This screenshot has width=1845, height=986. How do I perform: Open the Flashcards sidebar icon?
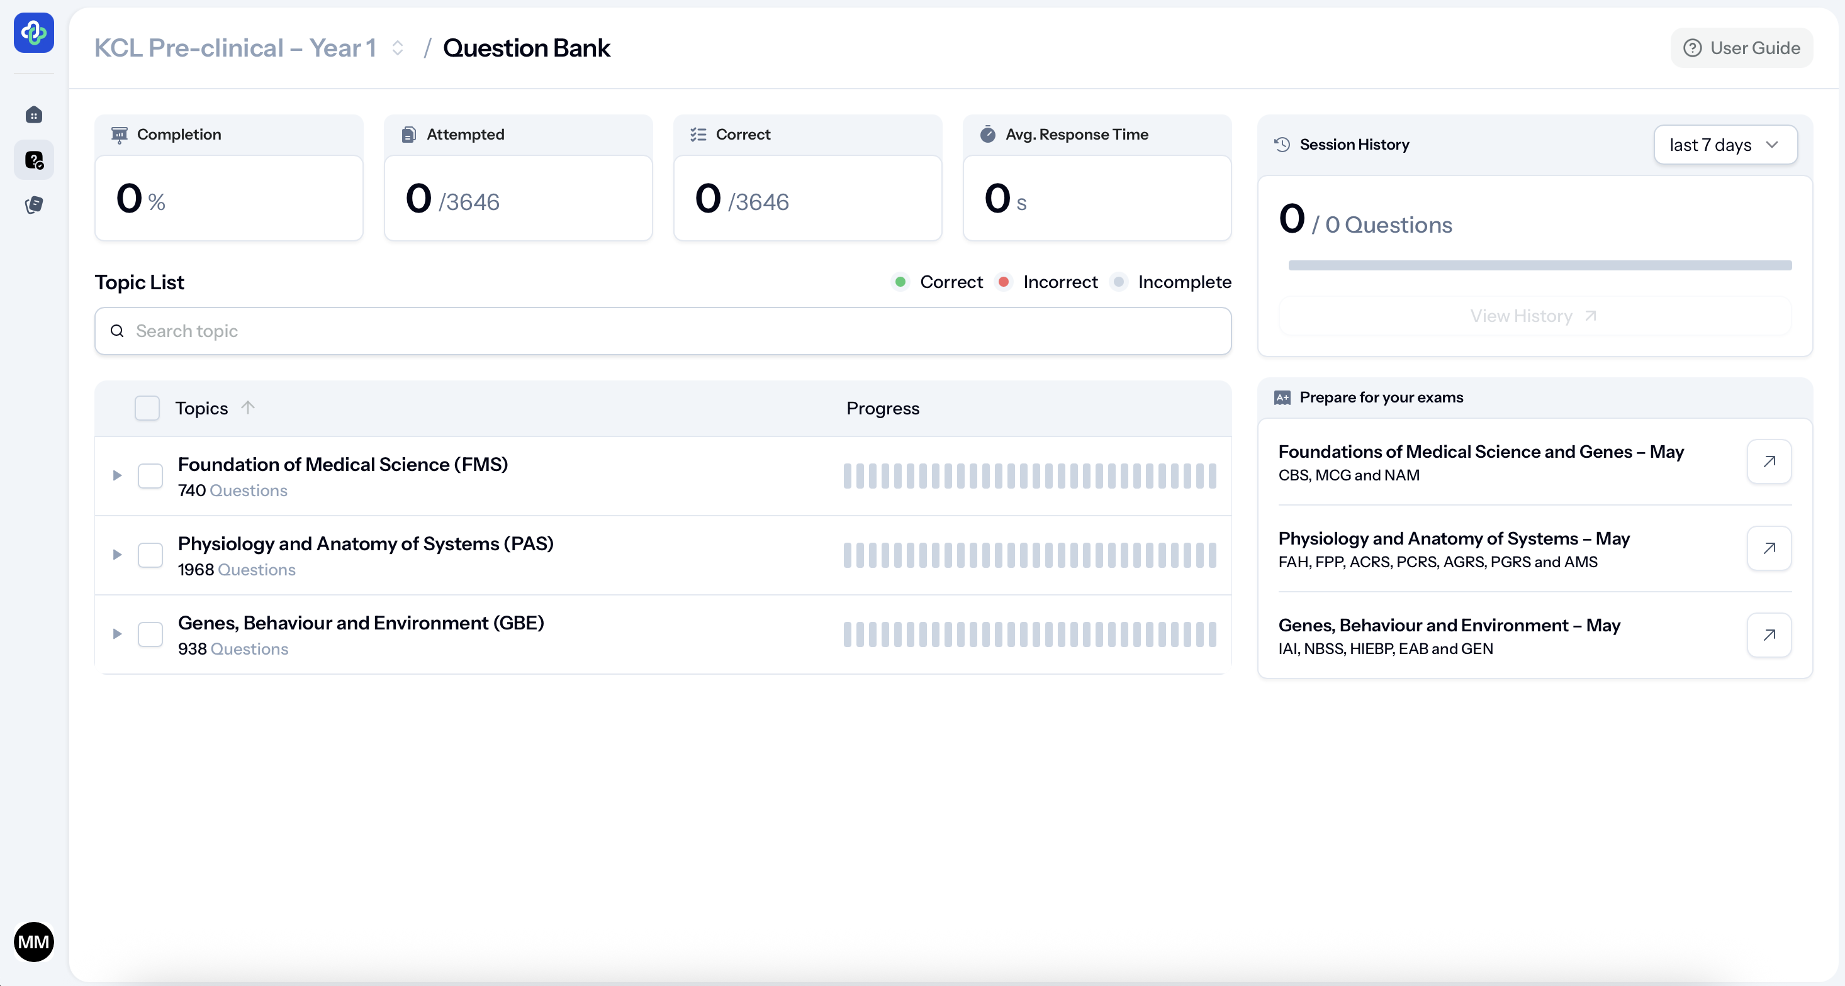(x=33, y=206)
